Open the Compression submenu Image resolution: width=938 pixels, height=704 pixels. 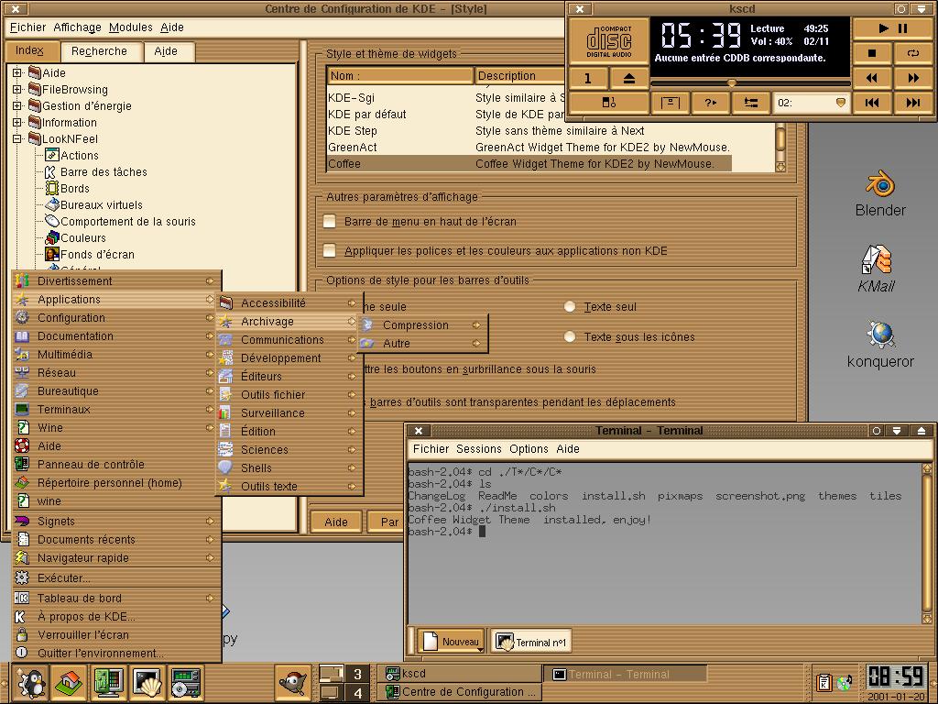[423, 325]
